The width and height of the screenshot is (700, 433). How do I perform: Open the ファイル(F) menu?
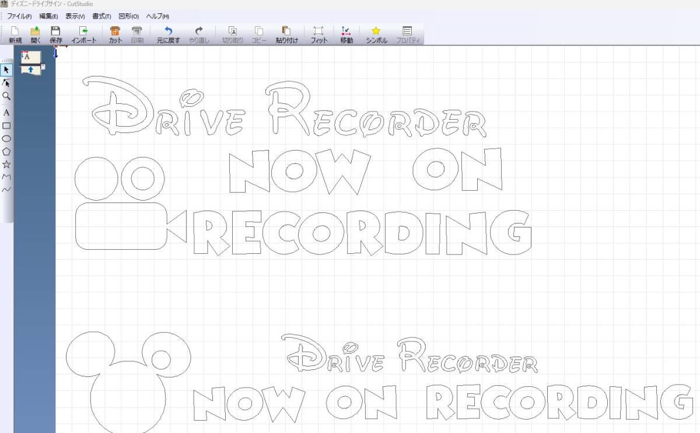[19, 16]
